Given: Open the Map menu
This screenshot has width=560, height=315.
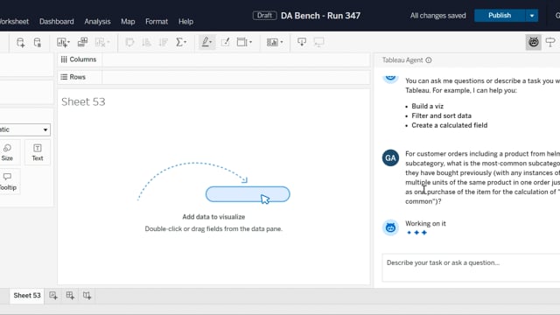Looking at the screenshot, I should click(x=128, y=21).
